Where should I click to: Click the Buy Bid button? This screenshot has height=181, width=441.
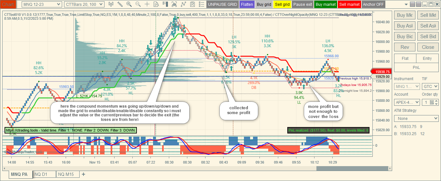pyautogui.click(x=405, y=37)
